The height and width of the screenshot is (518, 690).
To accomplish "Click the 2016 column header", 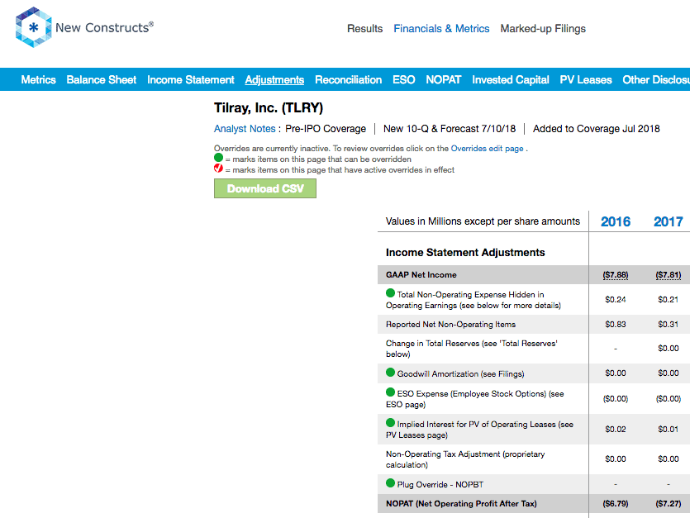I will (615, 221).
